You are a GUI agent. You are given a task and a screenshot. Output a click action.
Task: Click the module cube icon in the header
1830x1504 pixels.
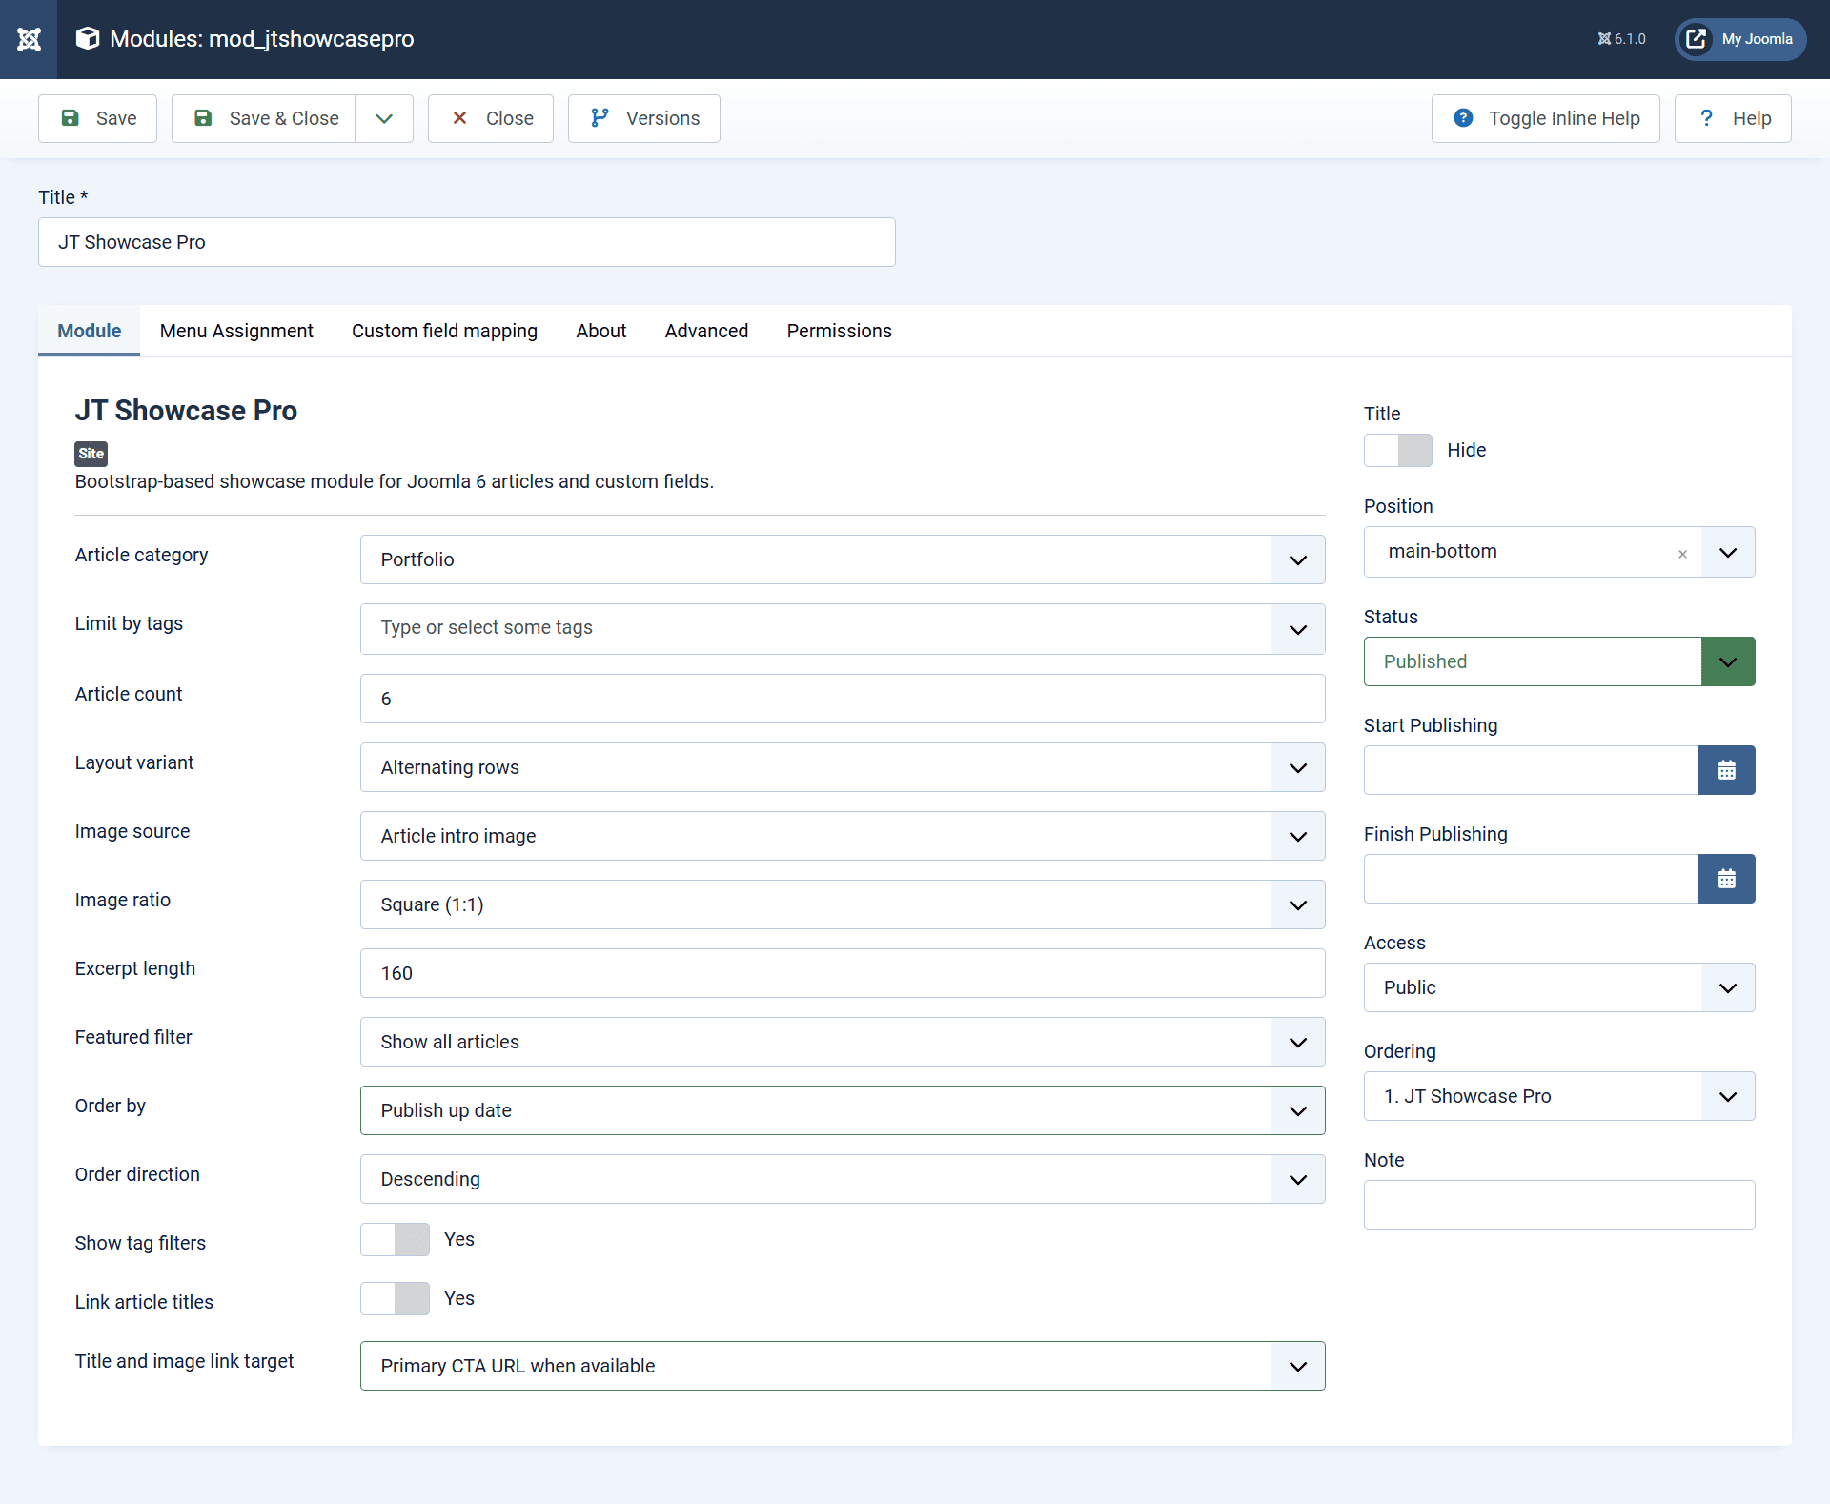(x=87, y=38)
